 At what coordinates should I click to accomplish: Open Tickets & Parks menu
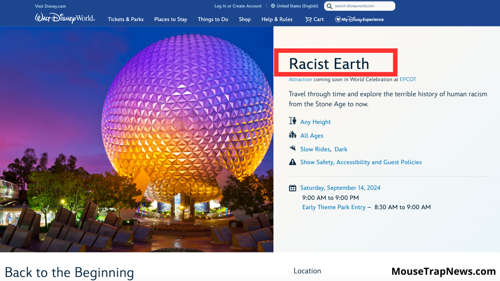click(x=126, y=19)
